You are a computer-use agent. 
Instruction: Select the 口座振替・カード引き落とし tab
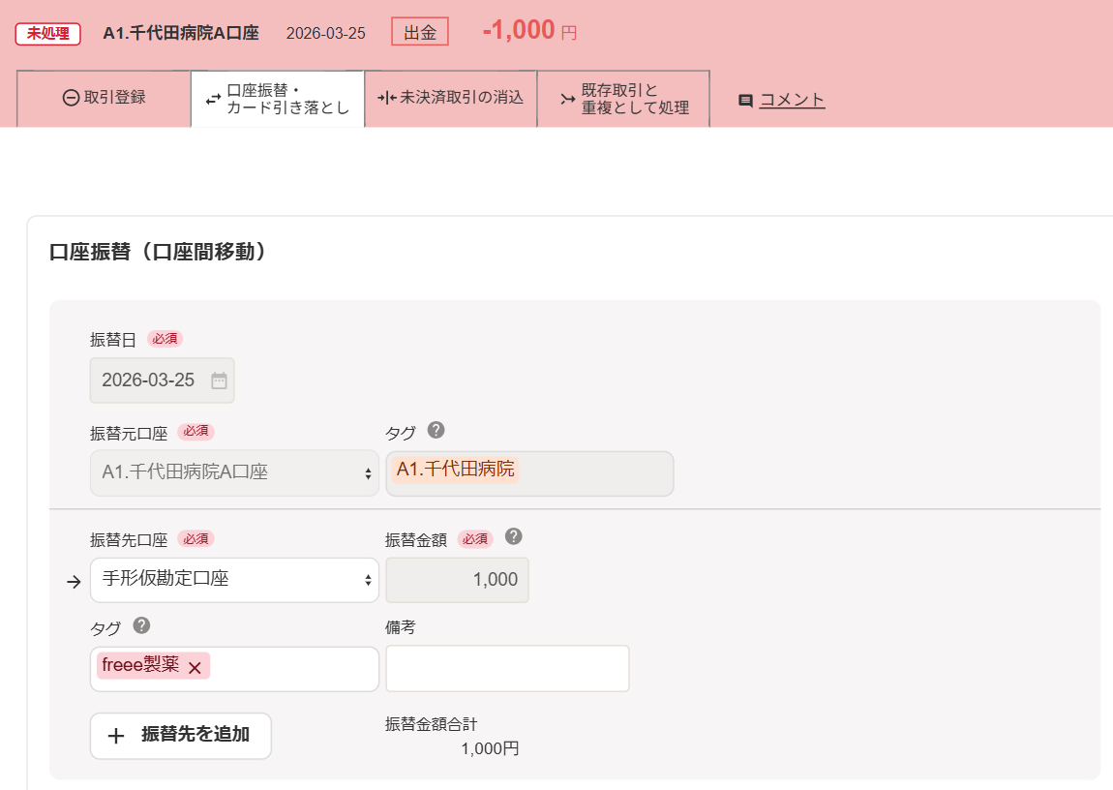pyautogui.click(x=278, y=99)
